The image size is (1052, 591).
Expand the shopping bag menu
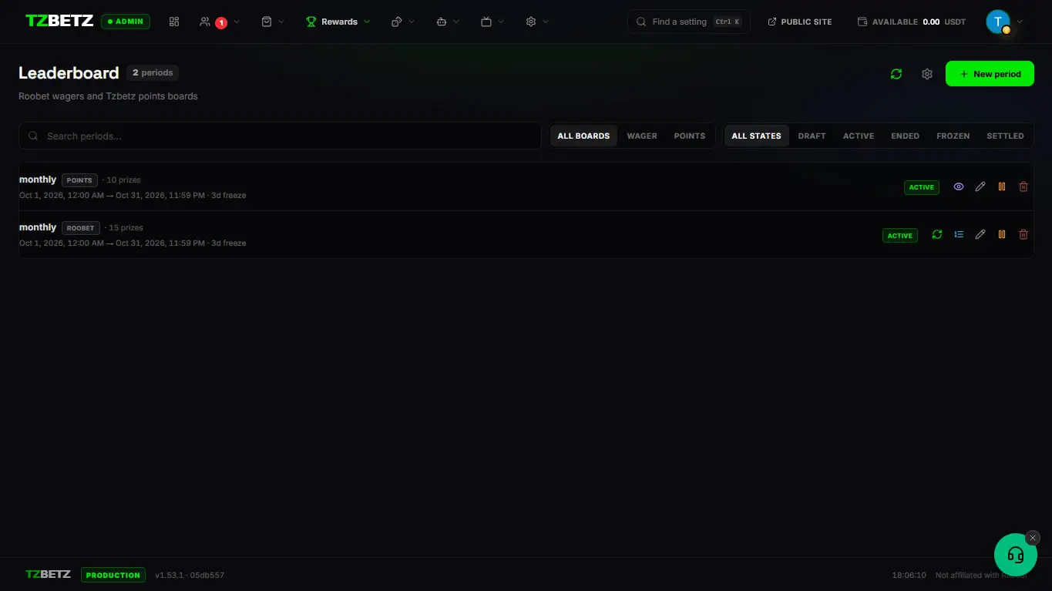pyautogui.click(x=273, y=22)
